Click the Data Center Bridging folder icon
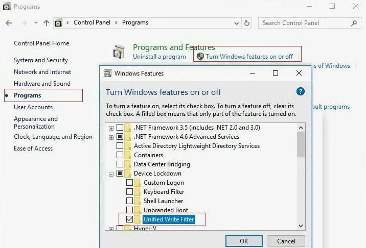 pyautogui.click(x=127, y=164)
